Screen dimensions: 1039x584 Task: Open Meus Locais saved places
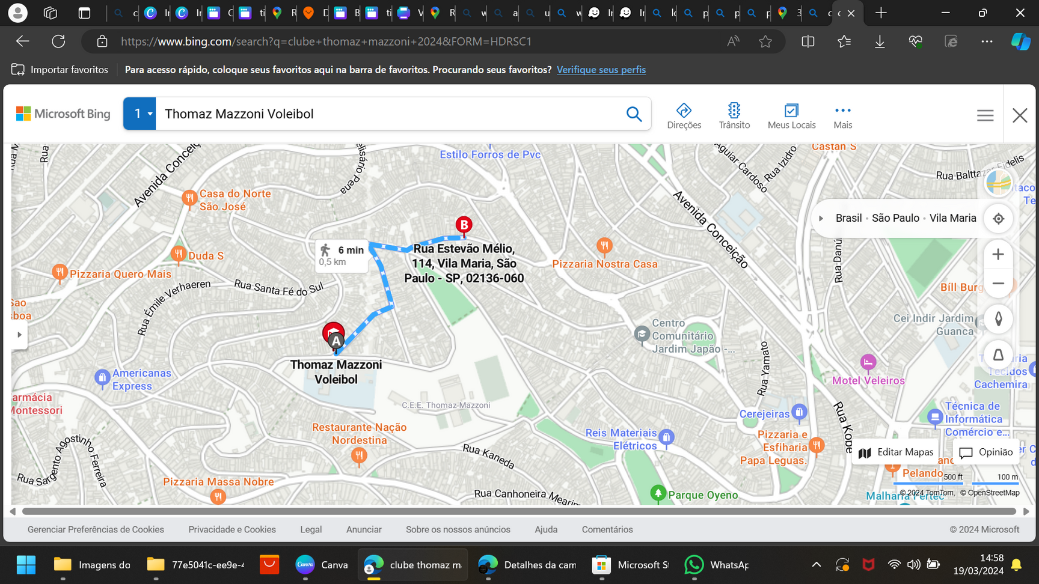click(791, 115)
